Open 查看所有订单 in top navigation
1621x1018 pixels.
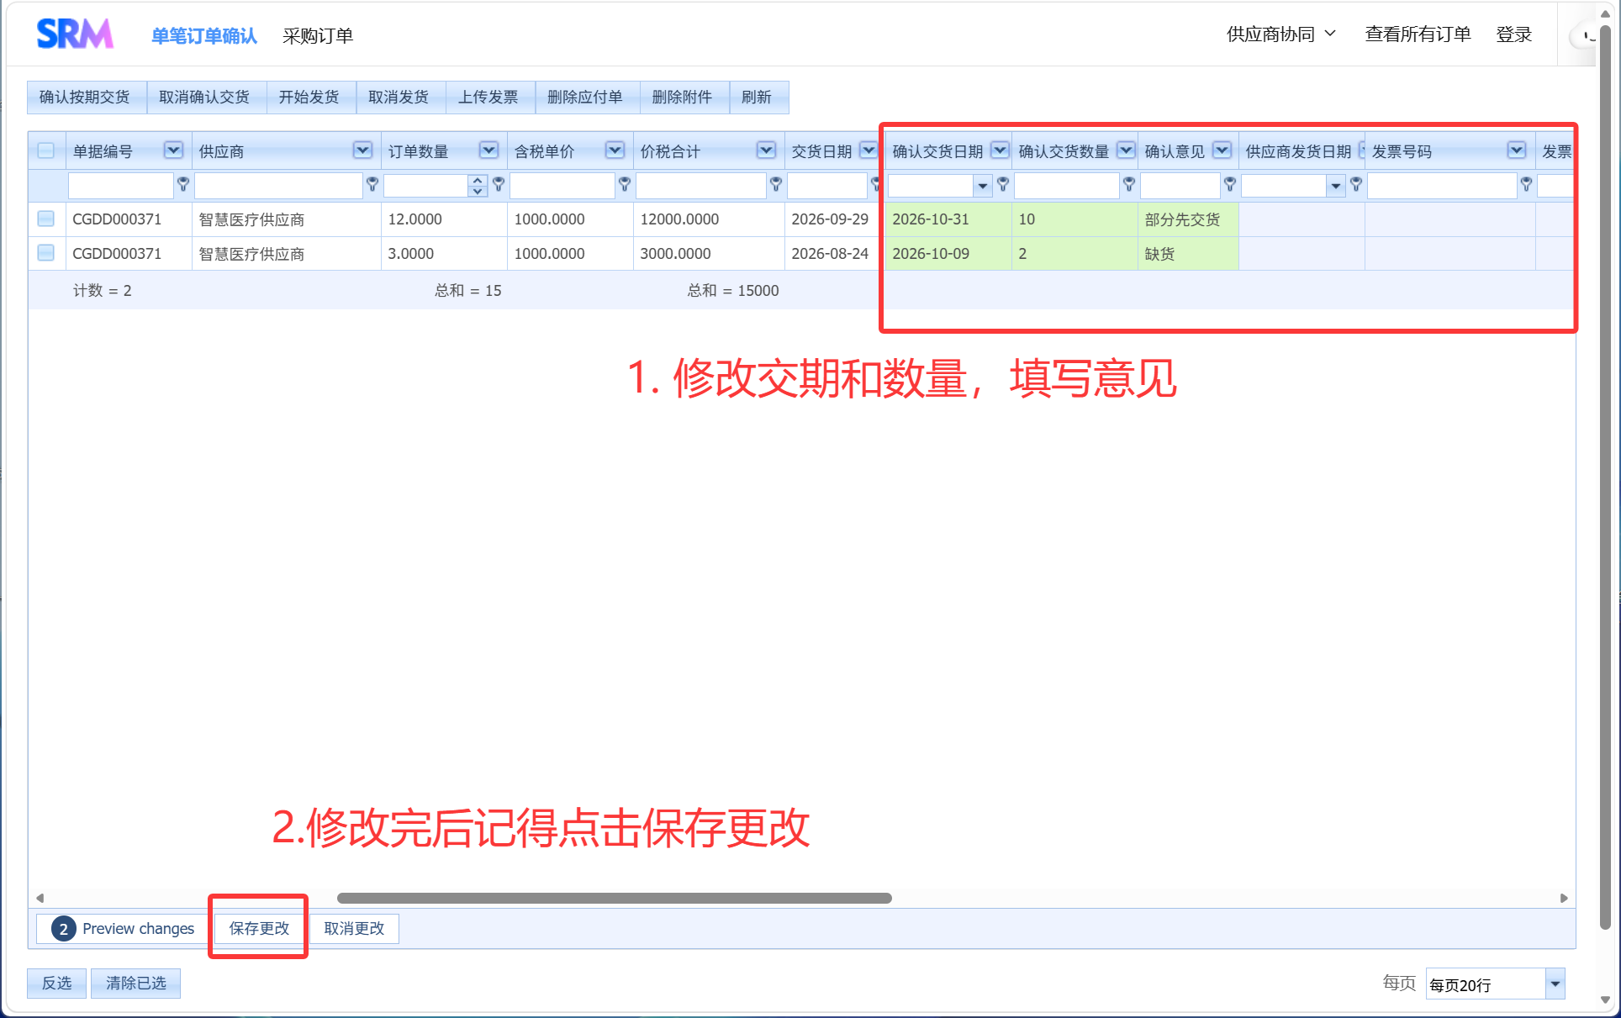(x=1418, y=34)
